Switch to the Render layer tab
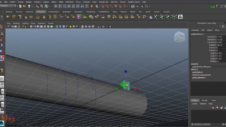 pos(204,100)
